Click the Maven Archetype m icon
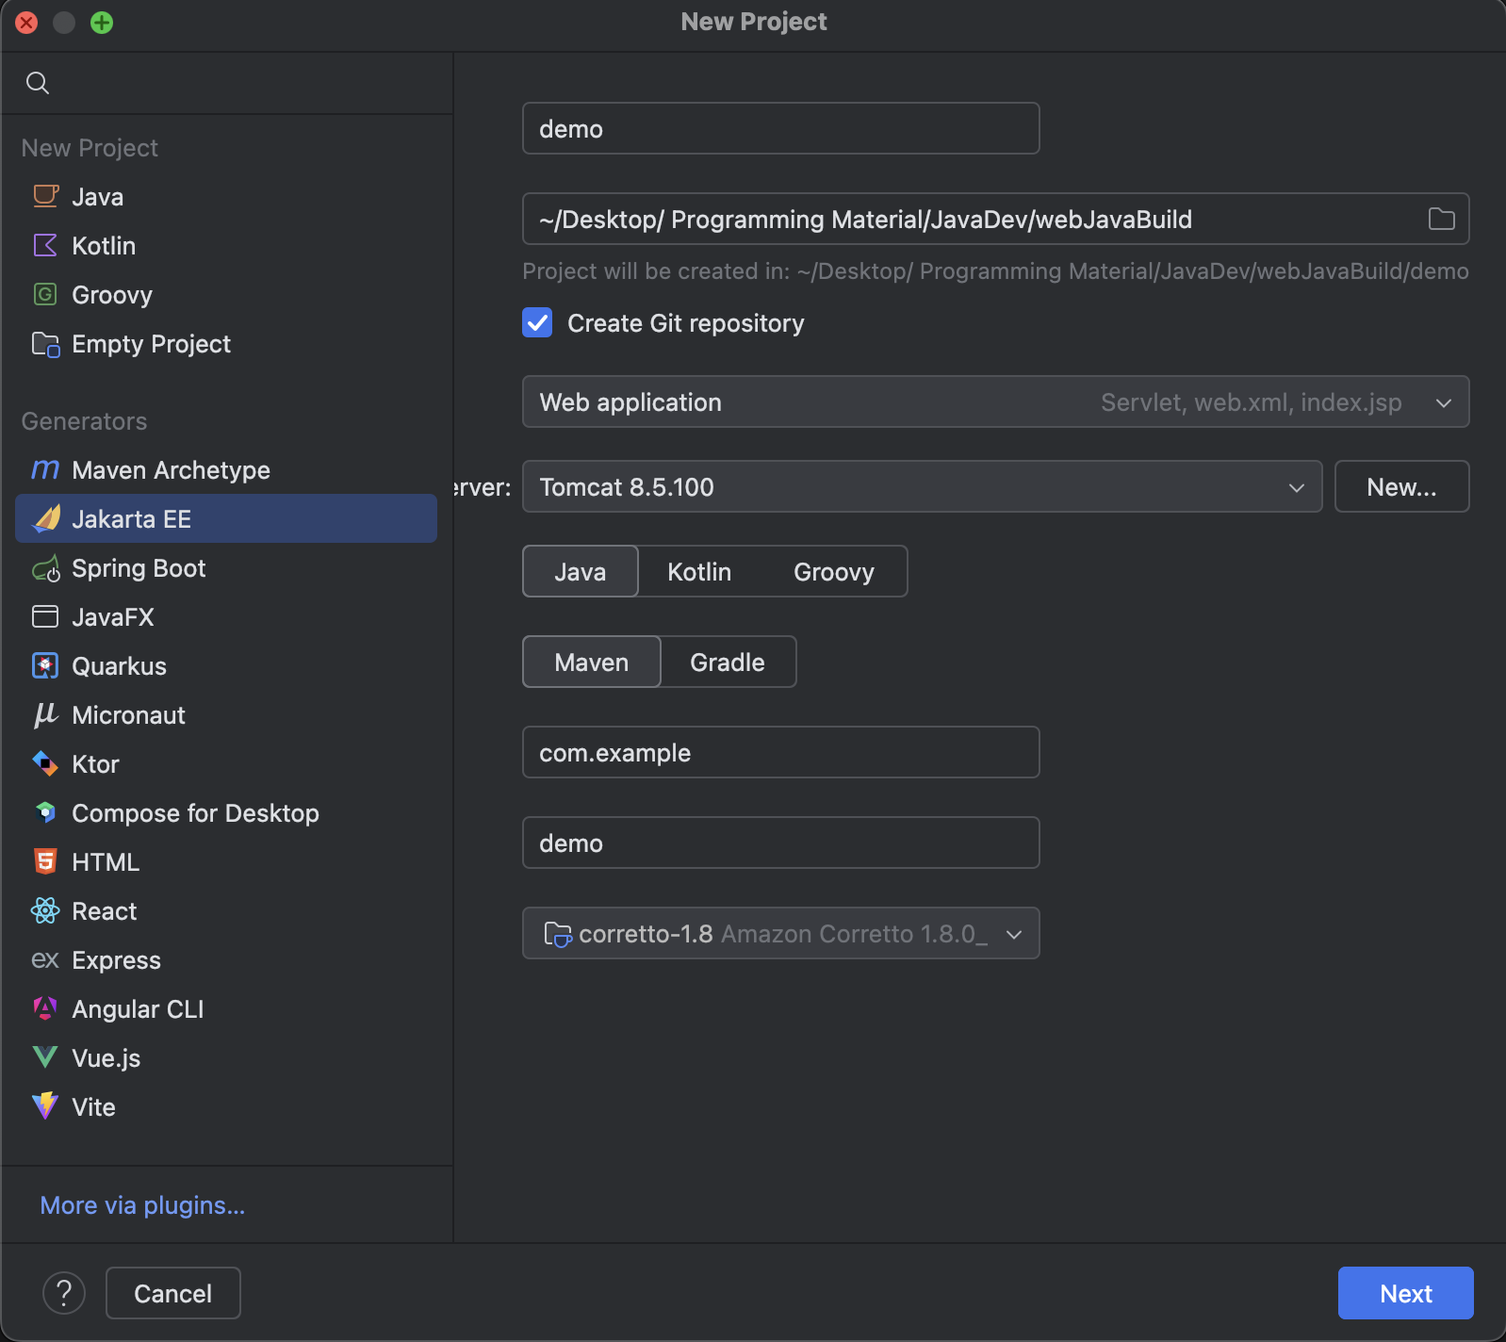The width and height of the screenshot is (1506, 1342). click(x=45, y=469)
